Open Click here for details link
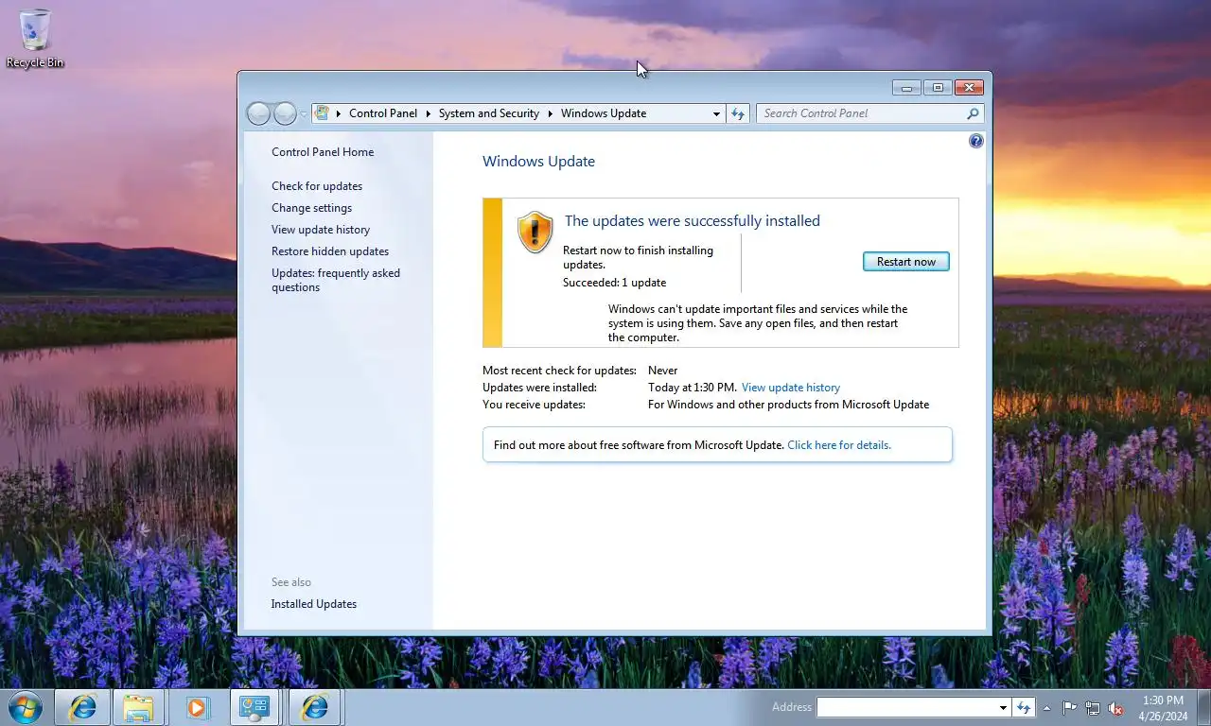The height and width of the screenshot is (726, 1211). pyautogui.click(x=839, y=445)
